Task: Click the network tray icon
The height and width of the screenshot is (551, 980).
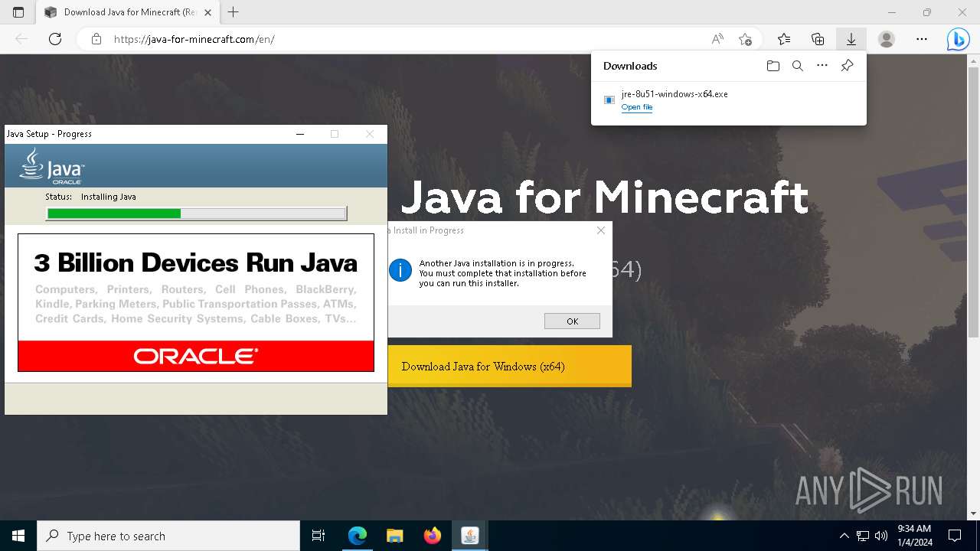Action: point(863,536)
